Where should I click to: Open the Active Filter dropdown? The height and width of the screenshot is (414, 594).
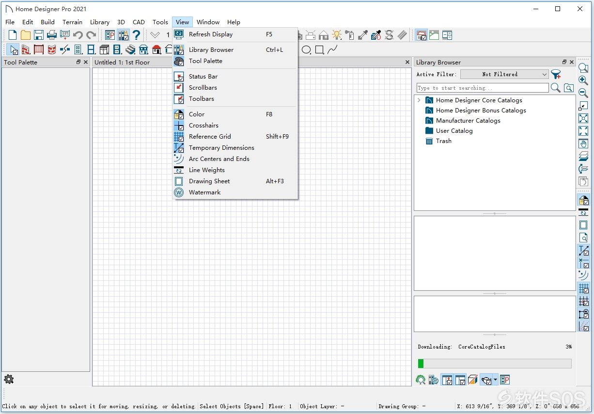(504, 74)
